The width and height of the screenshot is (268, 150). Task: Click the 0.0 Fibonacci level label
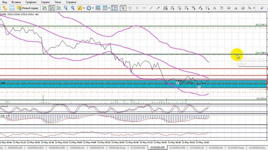(x=261, y=99)
